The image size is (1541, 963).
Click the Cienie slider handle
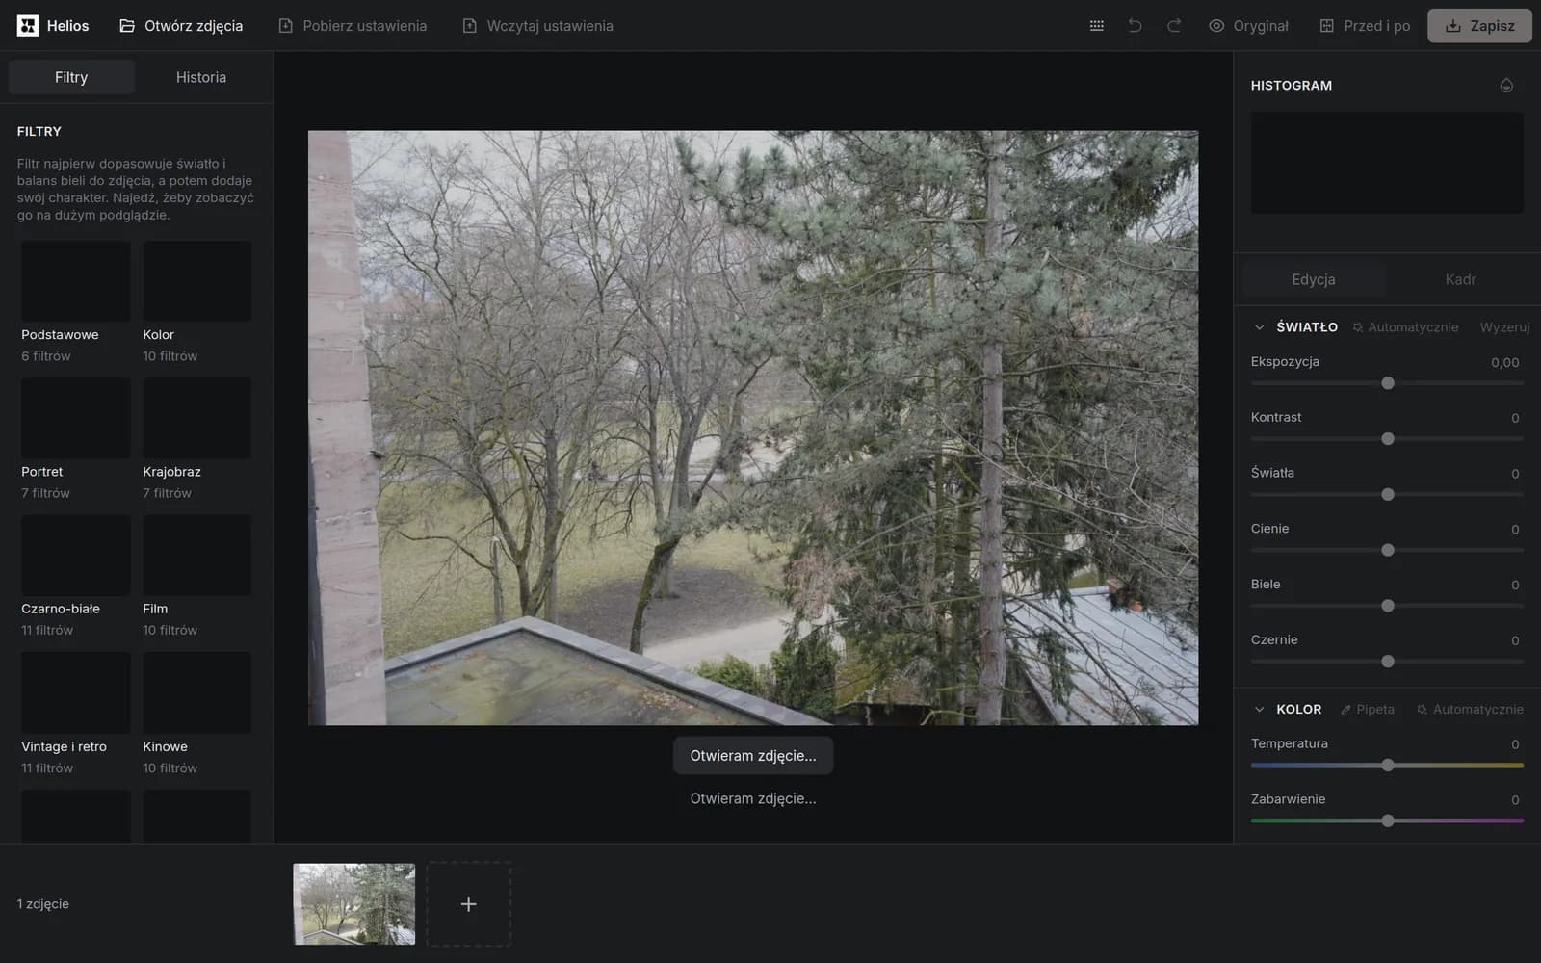pos(1388,550)
